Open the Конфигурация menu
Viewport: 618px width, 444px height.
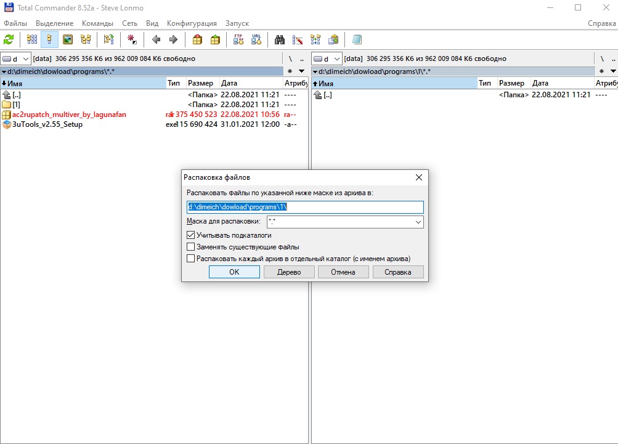pyautogui.click(x=192, y=23)
